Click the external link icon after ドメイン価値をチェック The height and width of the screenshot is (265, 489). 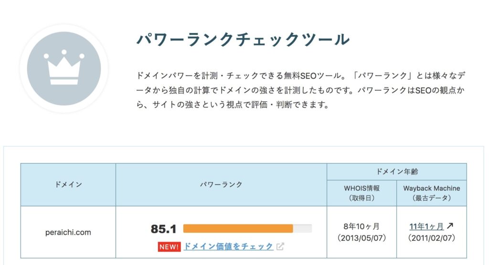(280, 246)
